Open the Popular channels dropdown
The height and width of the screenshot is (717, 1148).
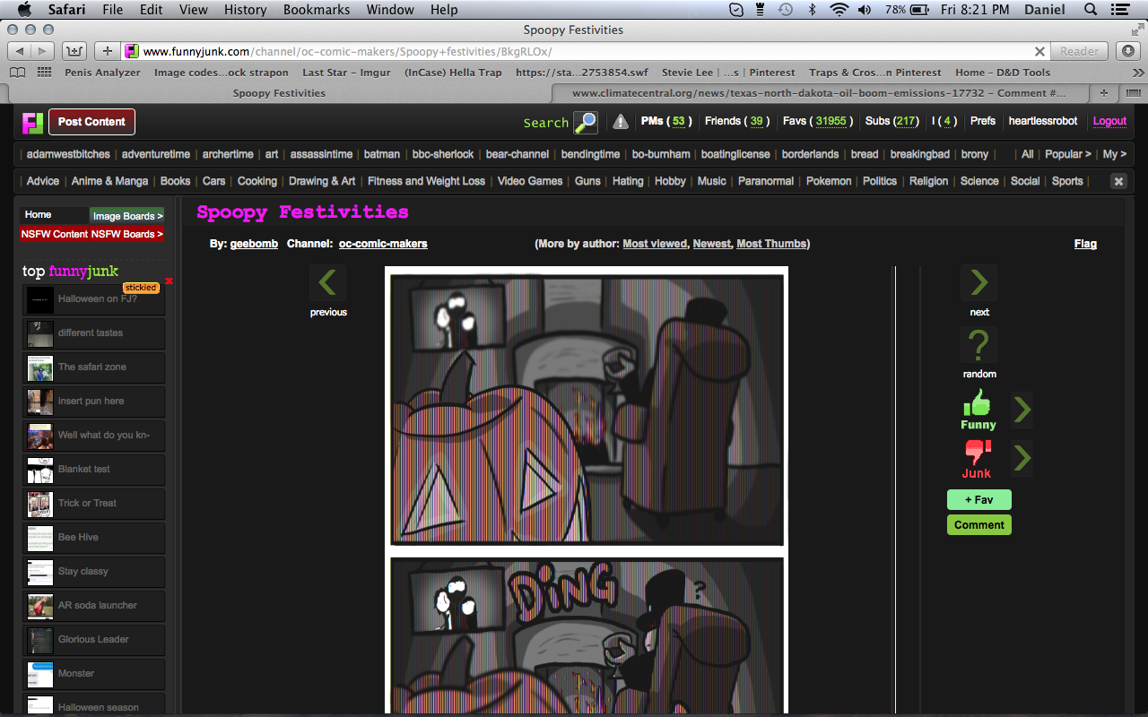coord(1067,154)
